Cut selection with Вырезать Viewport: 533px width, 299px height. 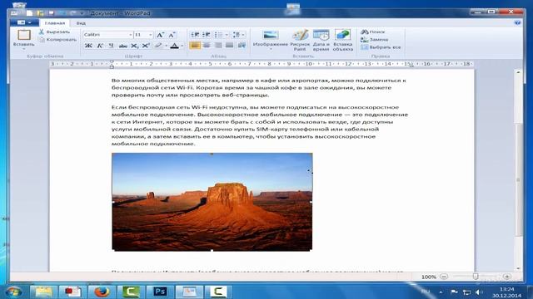(x=54, y=32)
